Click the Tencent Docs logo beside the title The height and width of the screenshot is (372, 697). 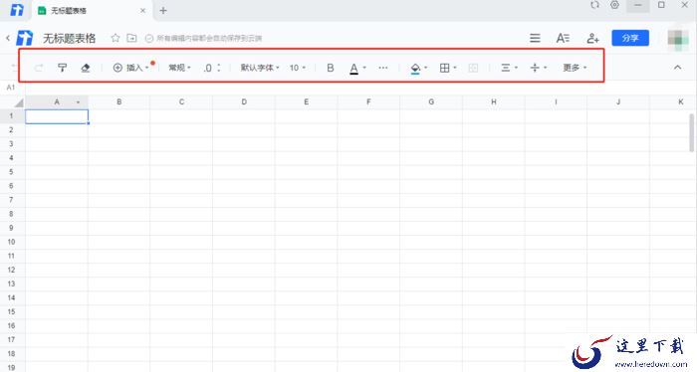(x=25, y=38)
